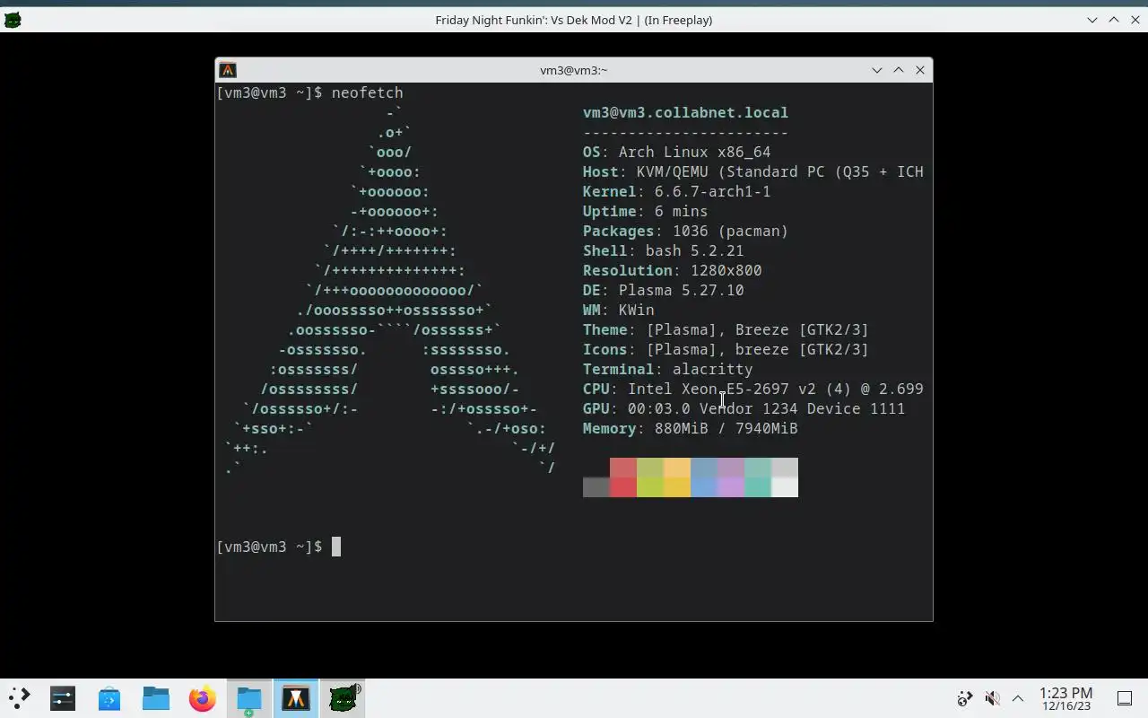
Task: Open System Settings from the taskbar
Action: 63,697
